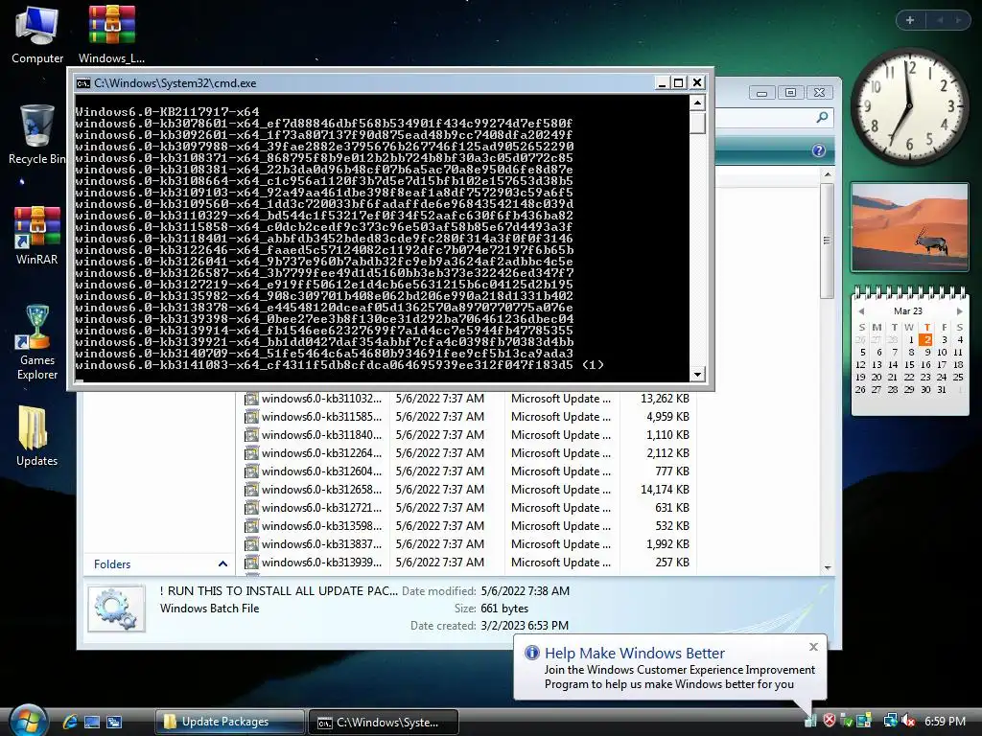982x736 pixels.
Task: Open the Games Explorer shortcut
Action: pyautogui.click(x=37, y=342)
